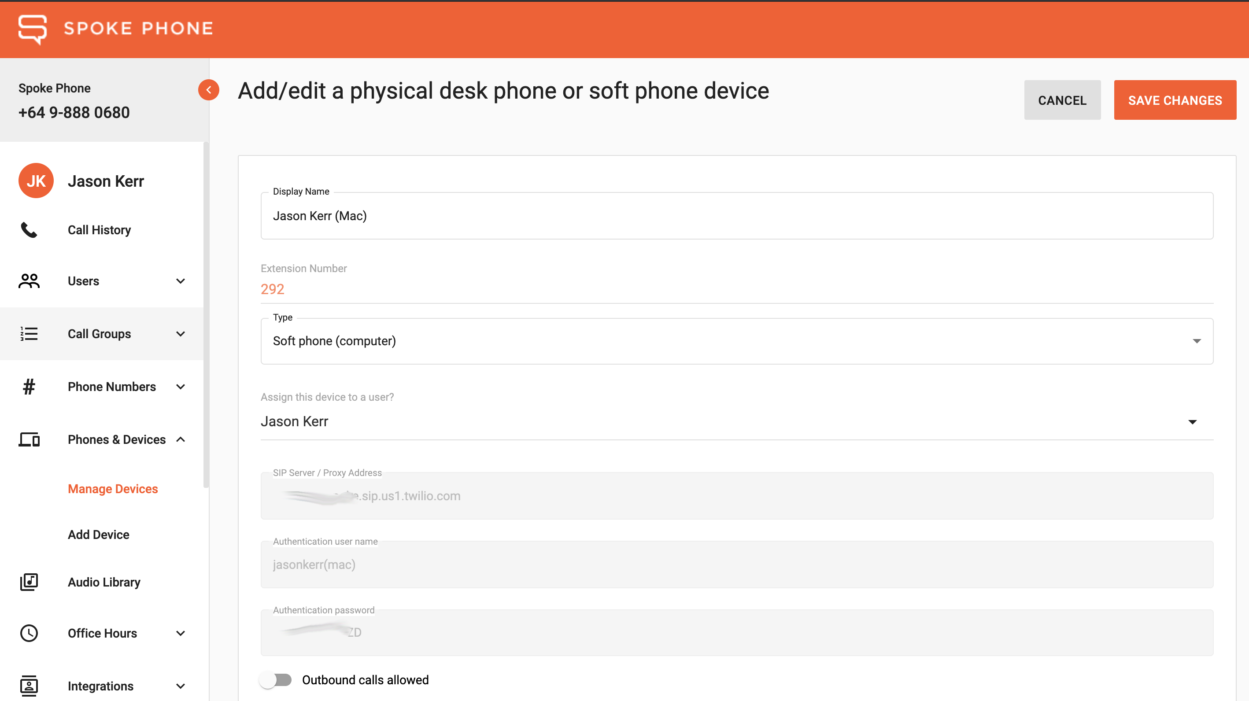Click the Call Groups numbered list icon

point(29,334)
